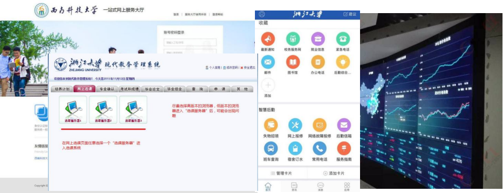503x193 pixels.
Task: Click the Zhejiang University emblem logo
Action: pyautogui.click(x=60, y=65)
